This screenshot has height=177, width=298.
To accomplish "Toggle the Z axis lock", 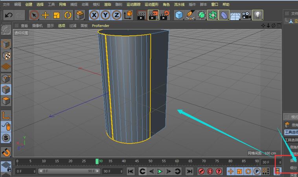I will [116, 15].
